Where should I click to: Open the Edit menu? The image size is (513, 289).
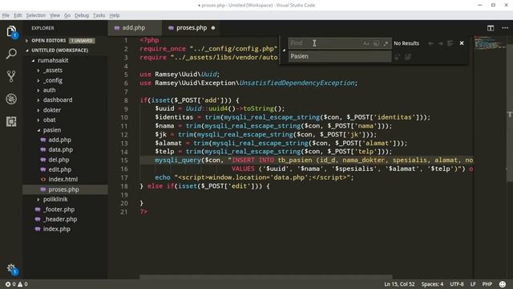pos(18,15)
